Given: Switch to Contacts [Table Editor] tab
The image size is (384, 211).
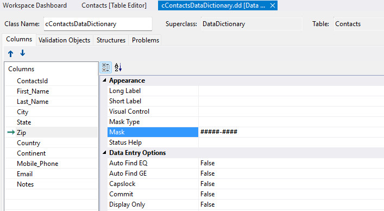Looking at the screenshot, I should (x=114, y=5).
